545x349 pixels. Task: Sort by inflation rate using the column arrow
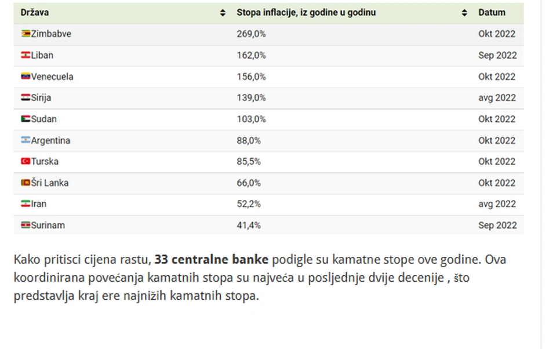[x=464, y=13]
